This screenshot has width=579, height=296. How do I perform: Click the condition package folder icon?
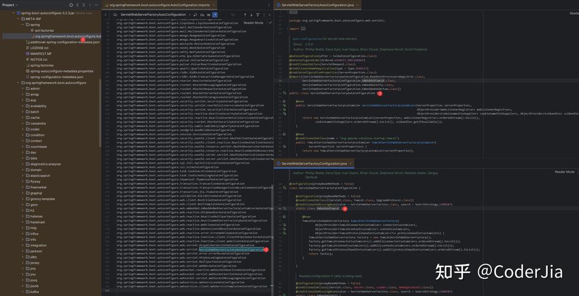[x=28, y=135]
